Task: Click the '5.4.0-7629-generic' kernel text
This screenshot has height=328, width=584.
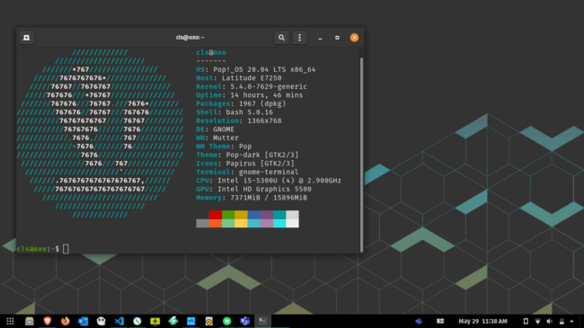Action: tap(269, 86)
